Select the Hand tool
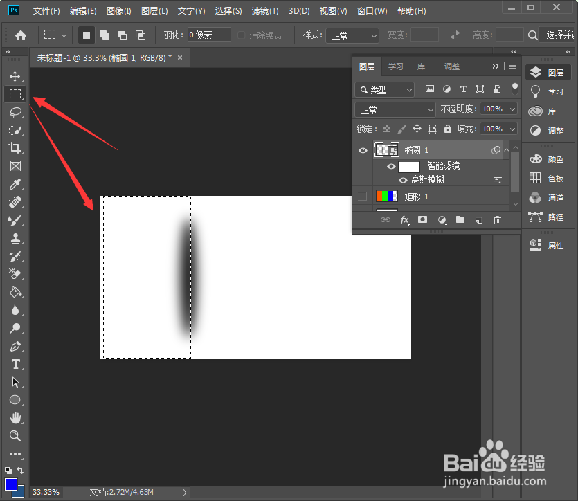 click(15, 418)
